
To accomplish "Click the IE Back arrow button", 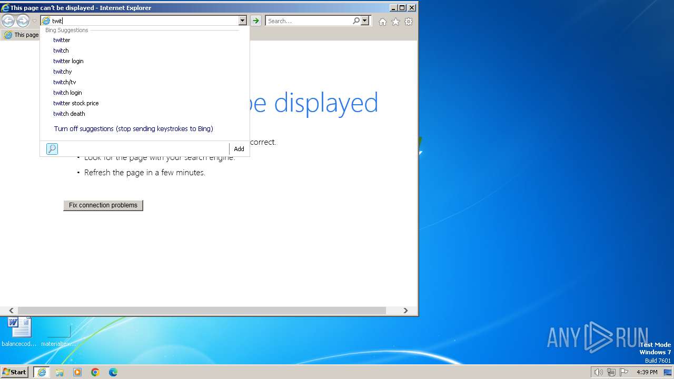I will (x=8, y=21).
